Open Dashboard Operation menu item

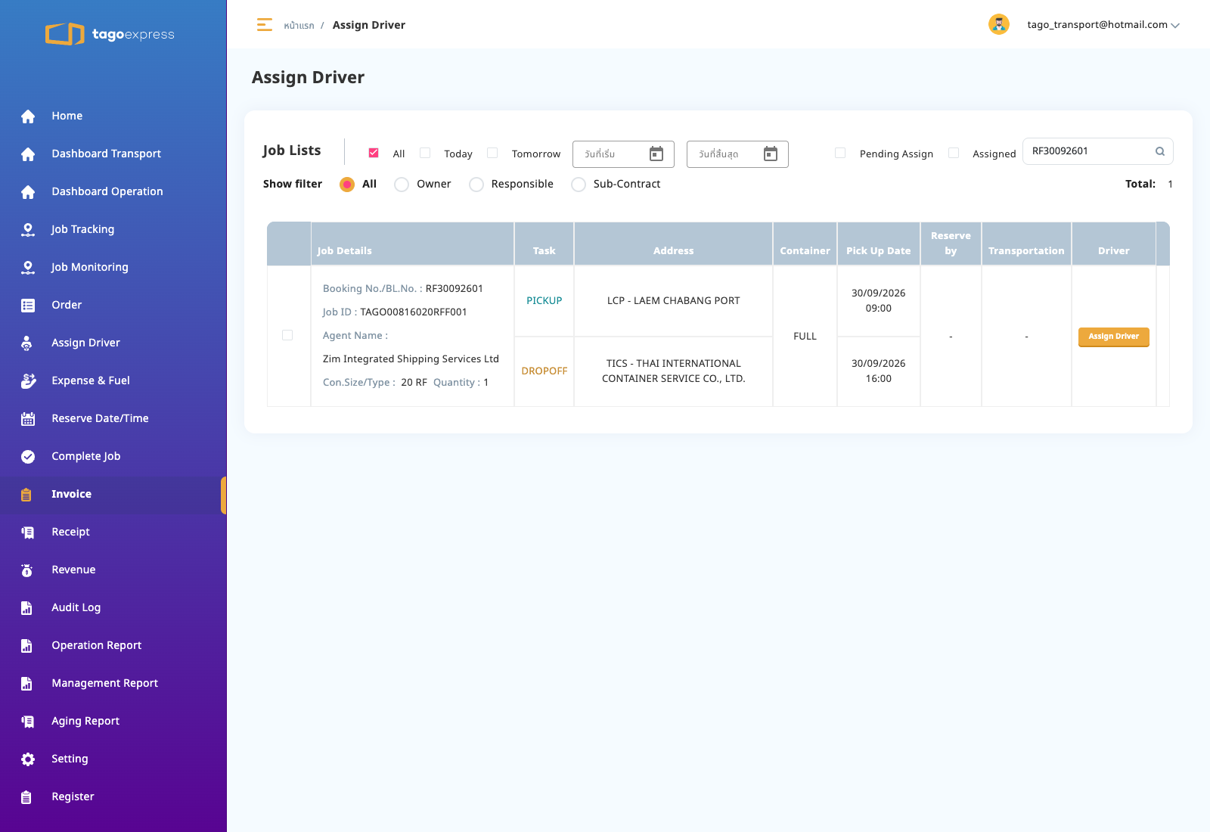(x=113, y=191)
